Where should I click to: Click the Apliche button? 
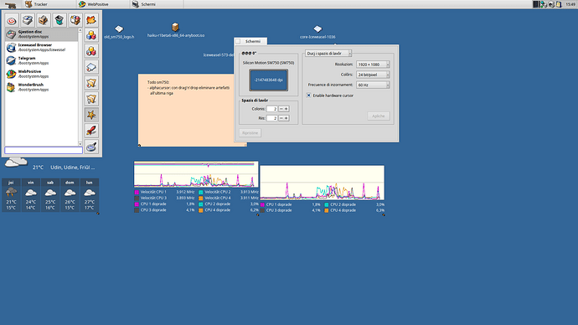tap(378, 116)
